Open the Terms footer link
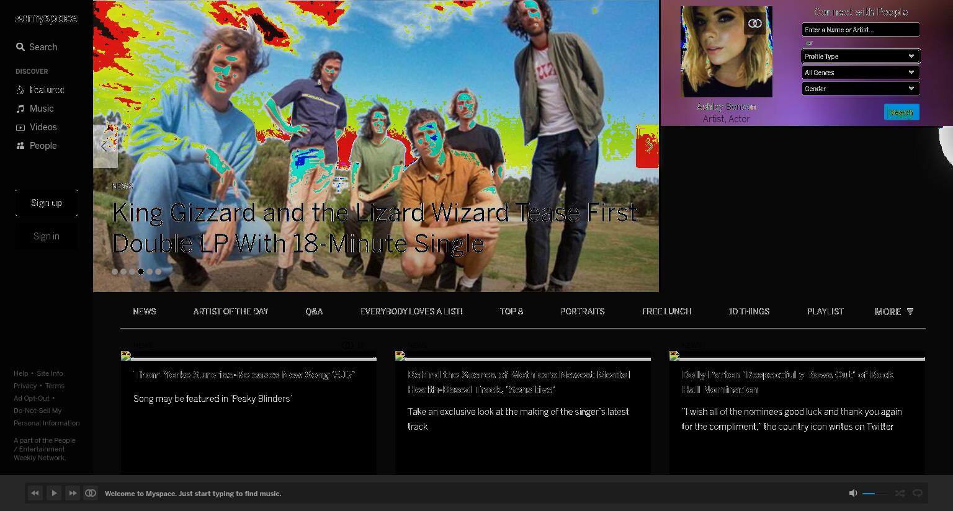This screenshot has height=511, width=953. point(55,386)
